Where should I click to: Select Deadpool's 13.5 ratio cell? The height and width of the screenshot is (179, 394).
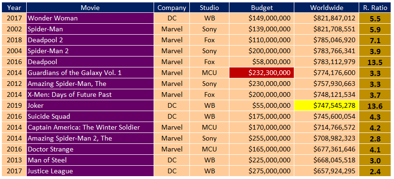[x=375, y=62]
